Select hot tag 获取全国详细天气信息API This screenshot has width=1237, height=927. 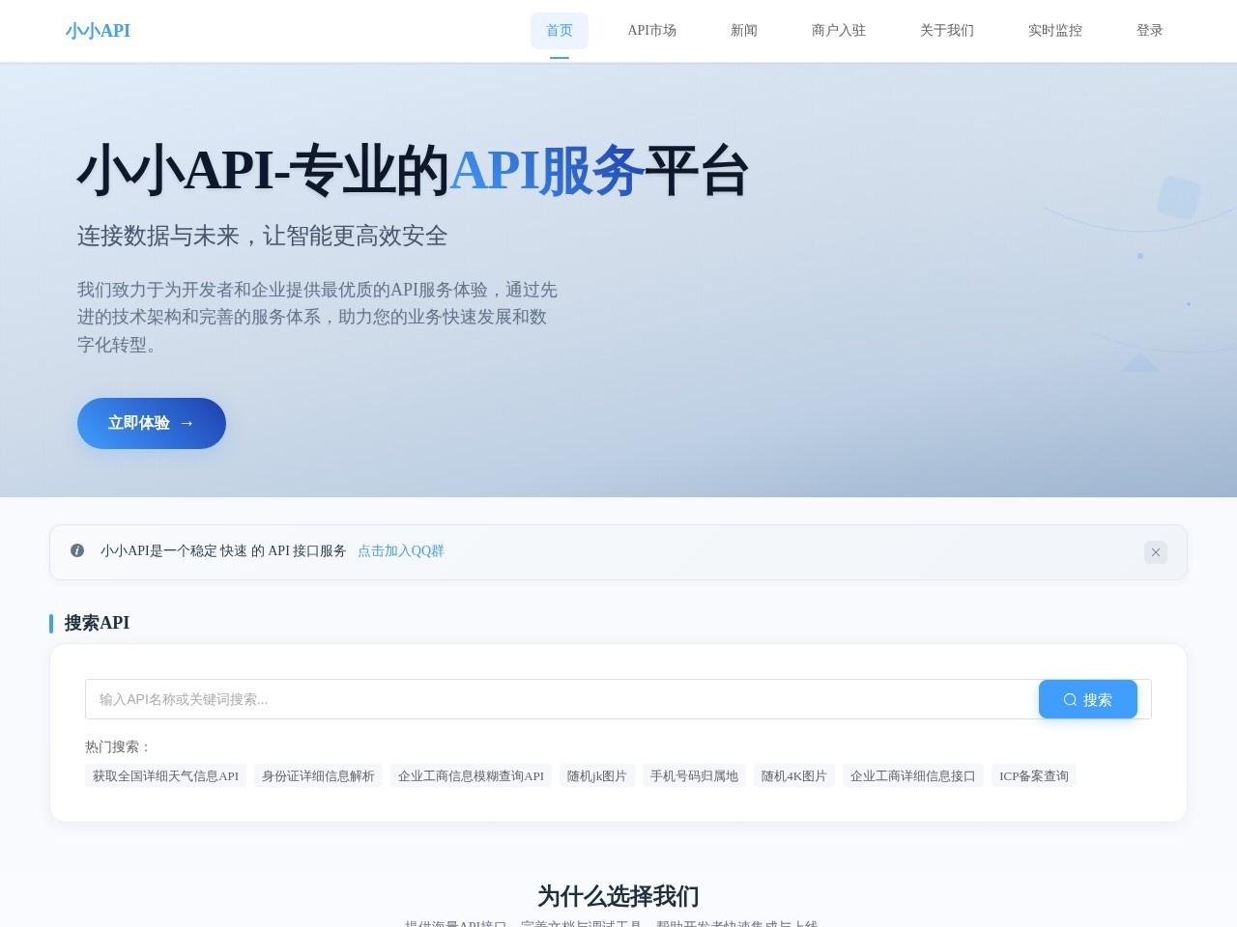pos(165,776)
